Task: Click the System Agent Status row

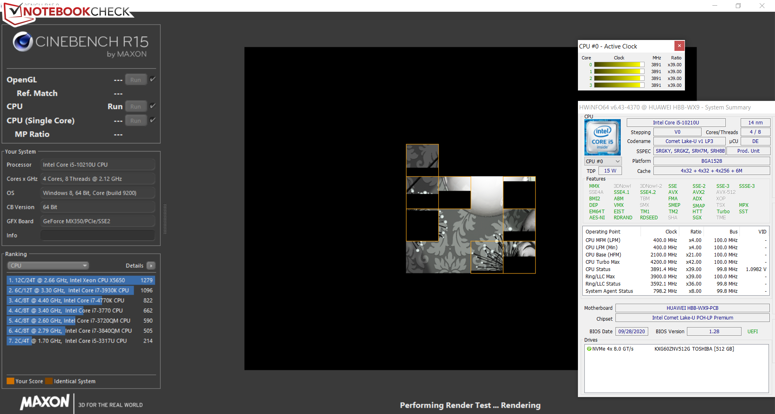Action: click(x=676, y=291)
